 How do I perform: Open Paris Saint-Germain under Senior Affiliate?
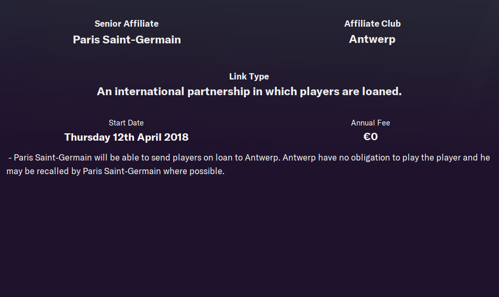[x=127, y=40]
